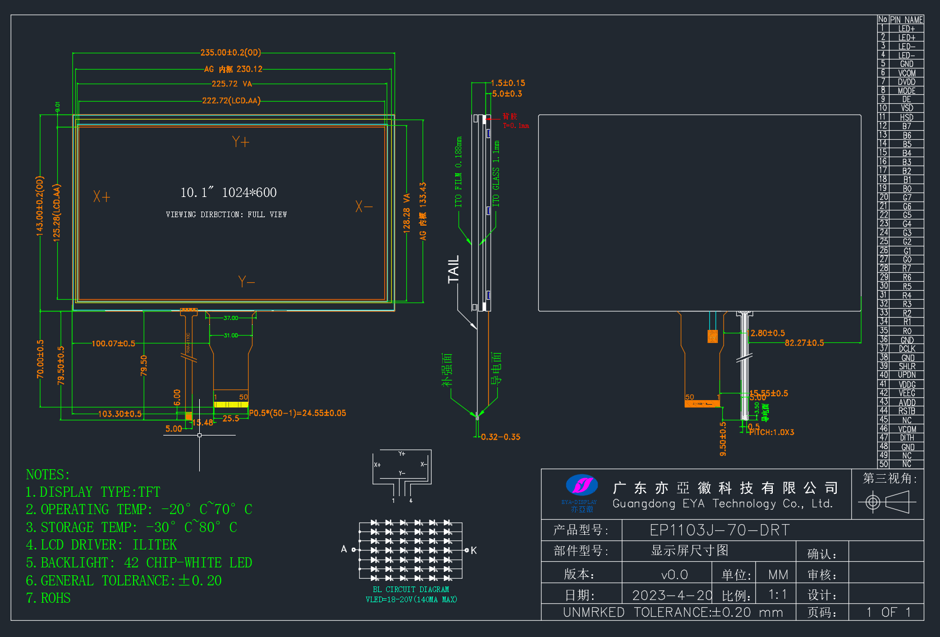Viewport: 940px width, 637px height.
Task: Click the 225.72 VA dimension label
Action: click(x=232, y=84)
